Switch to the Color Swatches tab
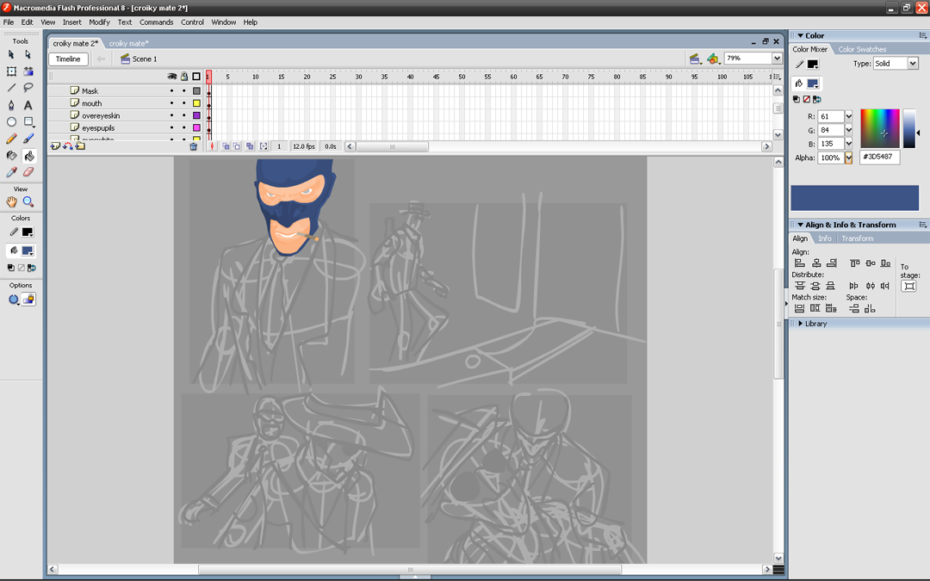The width and height of the screenshot is (930, 581). coord(862,49)
